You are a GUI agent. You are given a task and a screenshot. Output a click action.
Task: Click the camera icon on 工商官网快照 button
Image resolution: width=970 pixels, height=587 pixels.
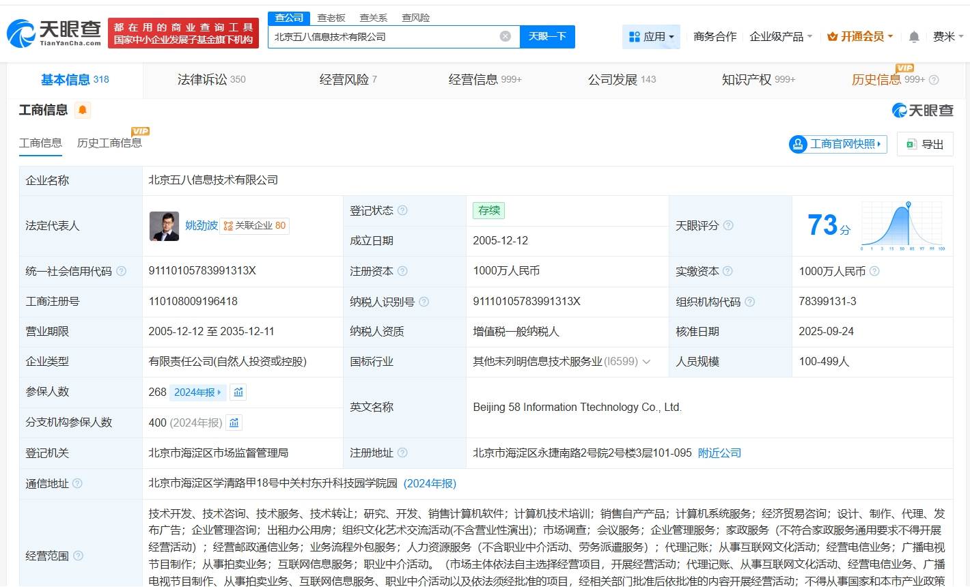(798, 144)
